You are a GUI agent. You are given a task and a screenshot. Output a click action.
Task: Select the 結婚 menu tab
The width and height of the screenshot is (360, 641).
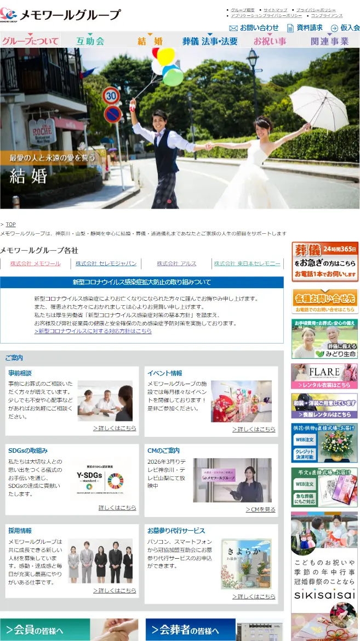point(150,41)
